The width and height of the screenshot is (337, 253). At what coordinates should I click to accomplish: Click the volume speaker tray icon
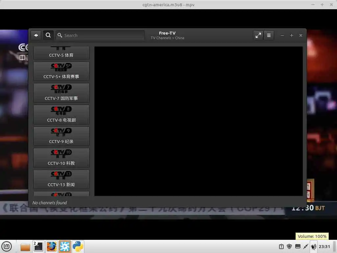pos(314,246)
